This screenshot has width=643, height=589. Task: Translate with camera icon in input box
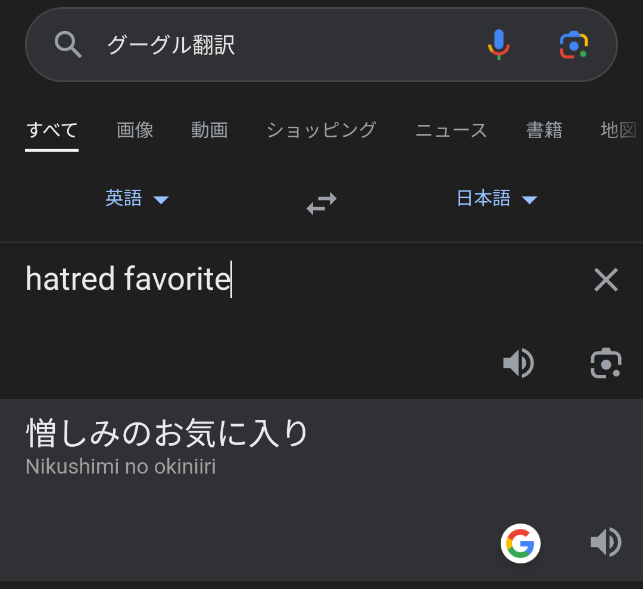(606, 363)
